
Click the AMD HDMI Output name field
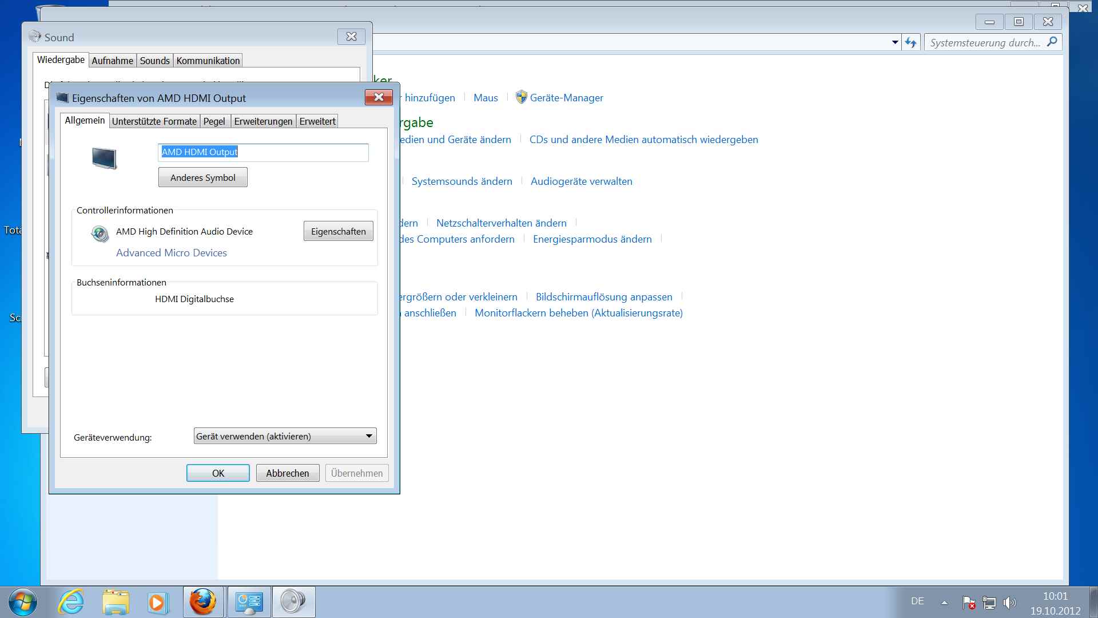263,152
